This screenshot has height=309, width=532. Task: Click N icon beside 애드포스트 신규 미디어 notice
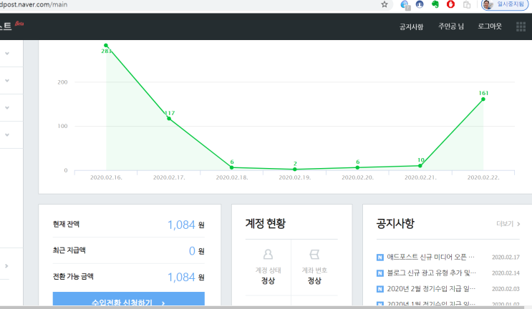pos(380,257)
